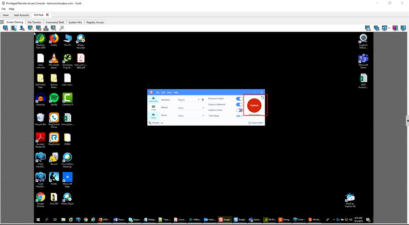The image size is (409, 225).
Task: Select the Firefox desktop icon
Action: coord(54,40)
